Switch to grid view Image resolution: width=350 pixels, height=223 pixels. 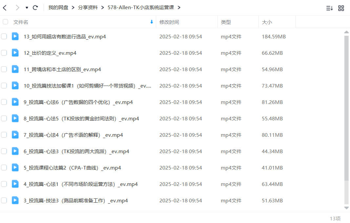341,8
